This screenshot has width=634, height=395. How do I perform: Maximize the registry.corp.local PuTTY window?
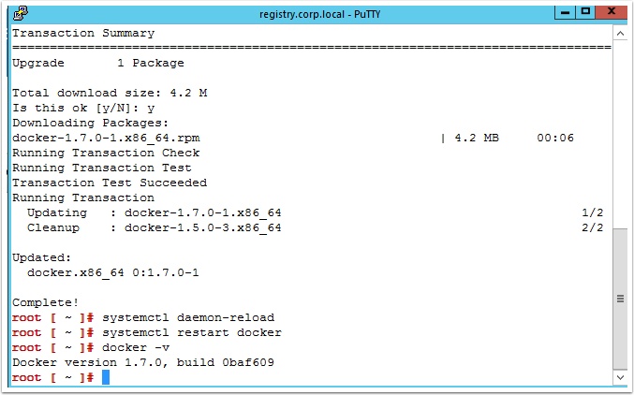pyautogui.click(x=585, y=12)
